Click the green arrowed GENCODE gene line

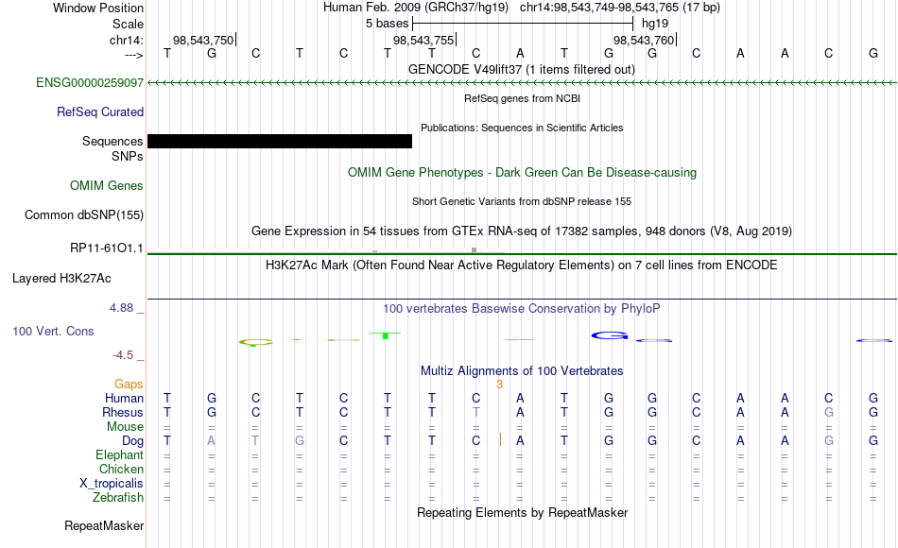coord(522,83)
